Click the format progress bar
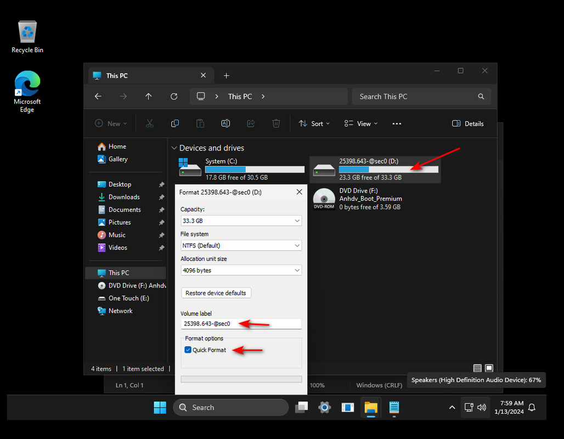Image resolution: width=564 pixels, height=439 pixels. [241, 379]
